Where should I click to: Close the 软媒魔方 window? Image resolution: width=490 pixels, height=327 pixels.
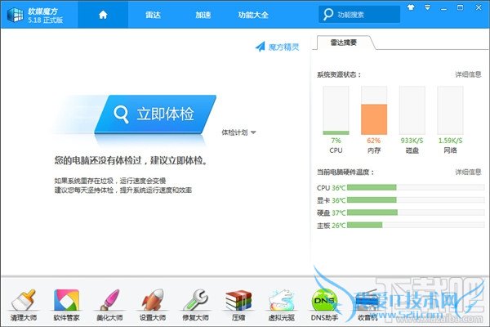click(x=479, y=7)
